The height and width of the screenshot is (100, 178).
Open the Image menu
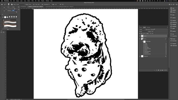[x=17, y=1]
